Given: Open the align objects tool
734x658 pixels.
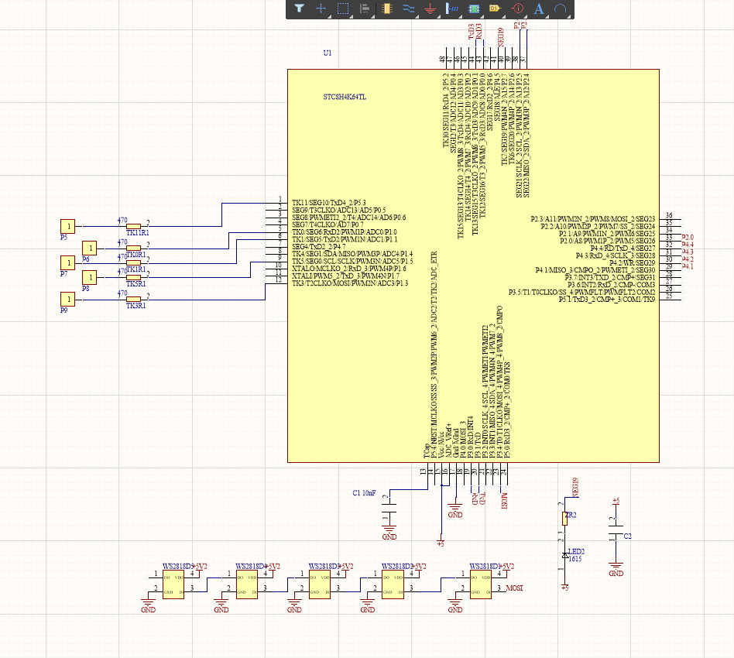Looking at the screenshot, I should click(365, 9).
